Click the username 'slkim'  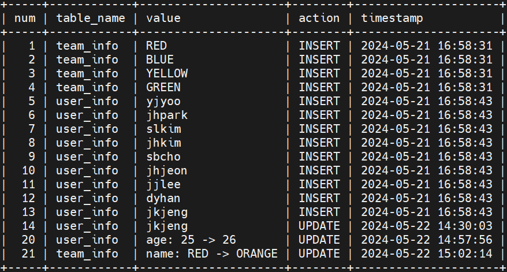point(163,129)
